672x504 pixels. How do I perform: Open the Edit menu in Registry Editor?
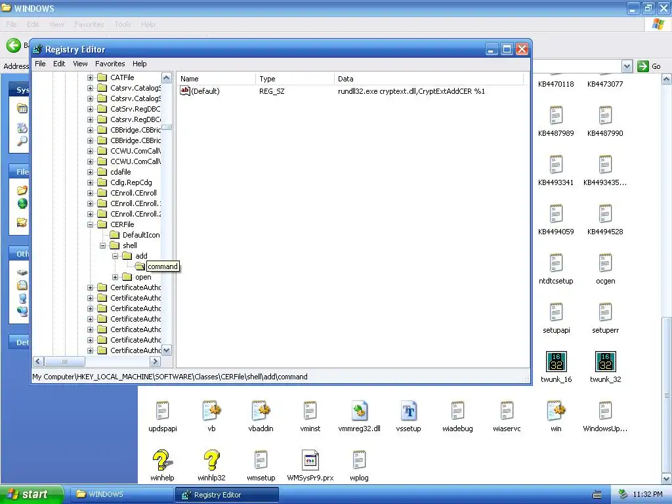pos(58,64)
